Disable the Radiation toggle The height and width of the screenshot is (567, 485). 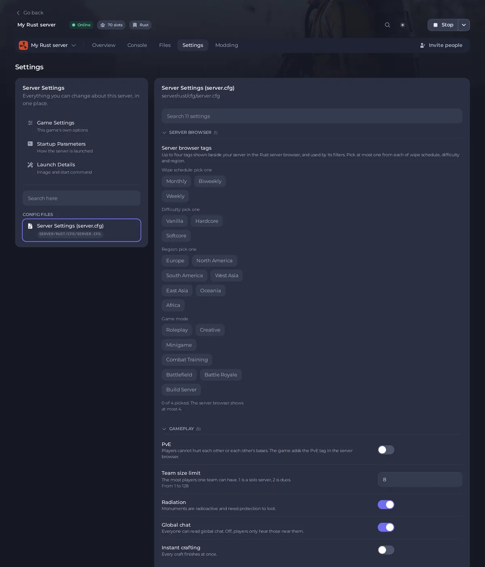click(386, 505)
